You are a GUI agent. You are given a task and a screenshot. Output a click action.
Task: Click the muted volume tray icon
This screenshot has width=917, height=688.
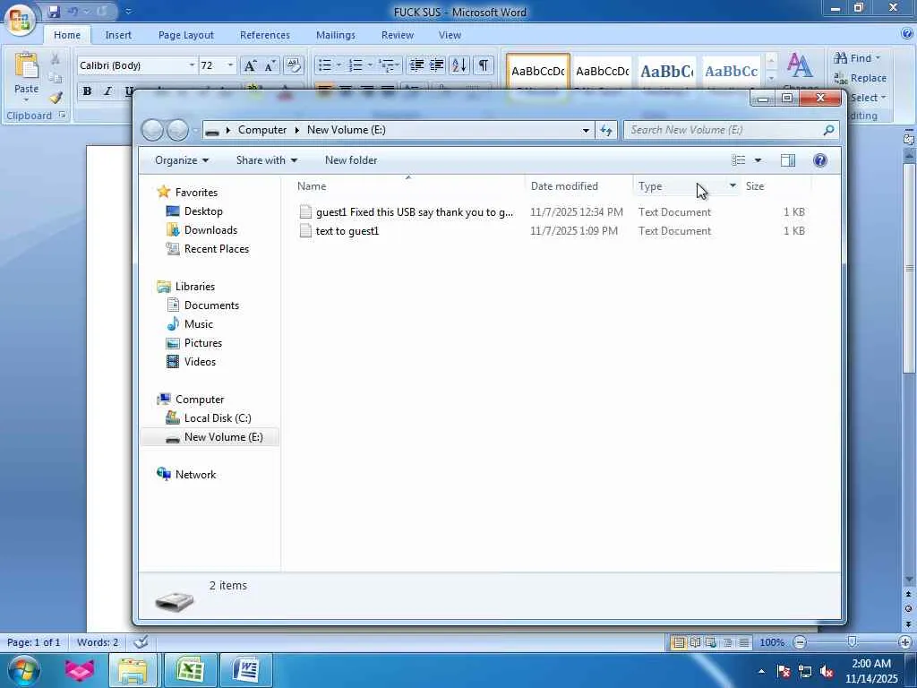click(826, 671)
